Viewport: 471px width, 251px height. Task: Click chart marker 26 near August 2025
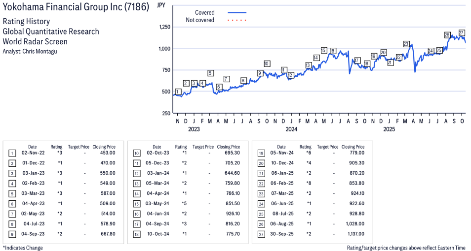click(x=447, y=35)
